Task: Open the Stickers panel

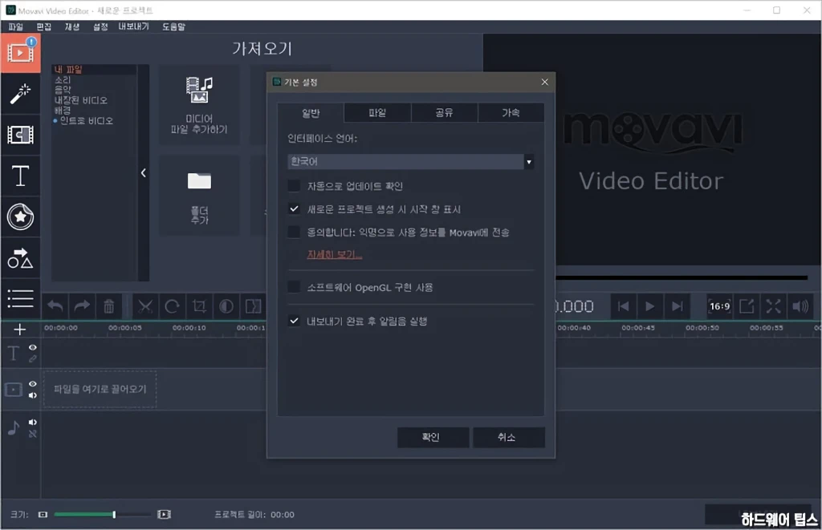Action: pos(20,215)
